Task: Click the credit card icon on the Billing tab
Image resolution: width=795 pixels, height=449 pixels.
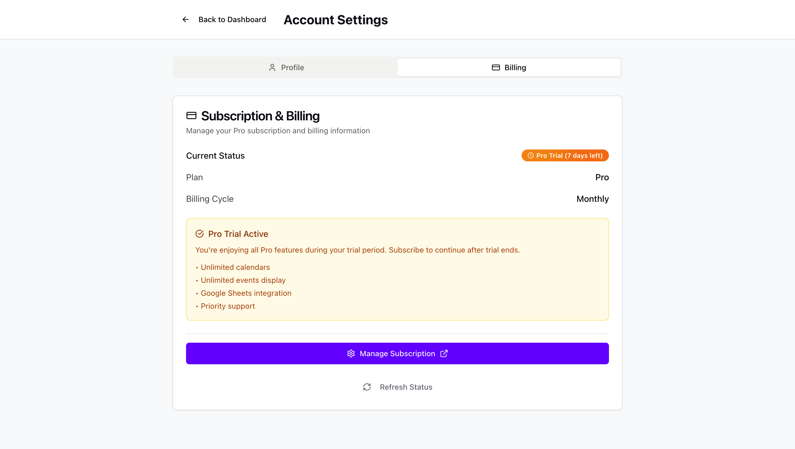Action: pyautogui.click(x=496, y=67)
